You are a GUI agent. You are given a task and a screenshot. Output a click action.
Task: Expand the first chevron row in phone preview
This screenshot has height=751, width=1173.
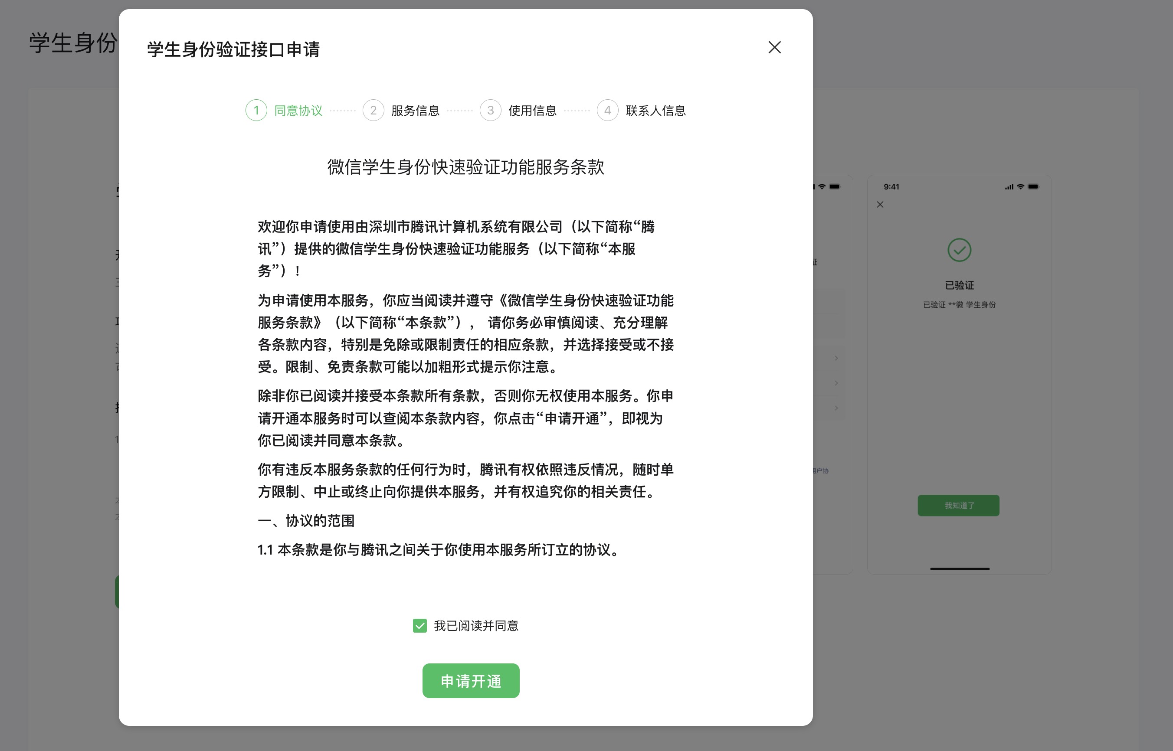coord(836,359)
